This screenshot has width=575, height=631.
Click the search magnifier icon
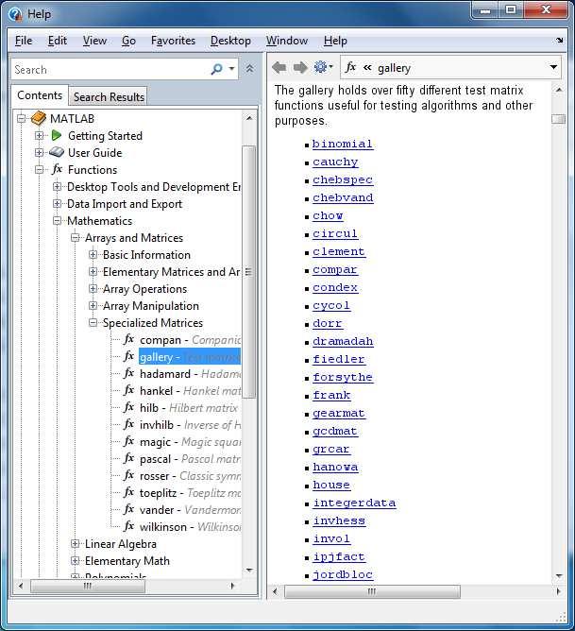coord(217,69)
